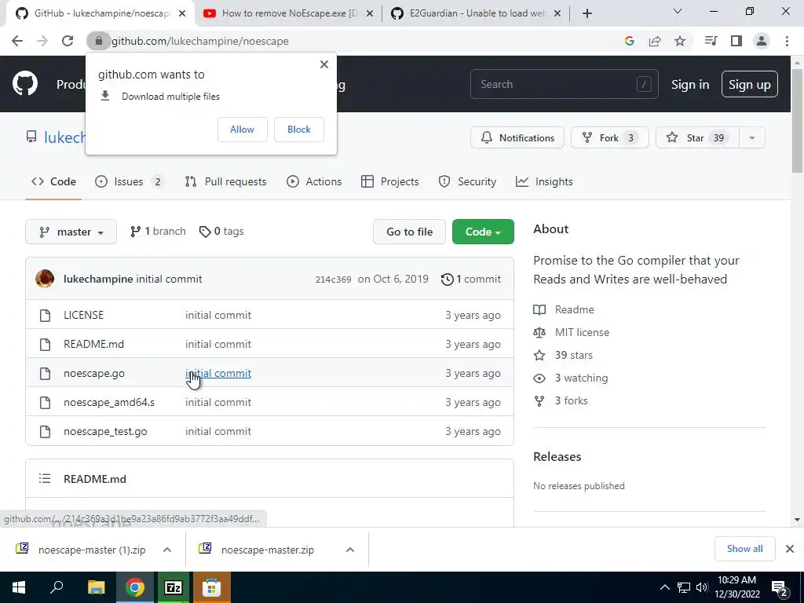Allow github.com to download multiple files
Screen dimensions: 804x603
coord(242,130)
